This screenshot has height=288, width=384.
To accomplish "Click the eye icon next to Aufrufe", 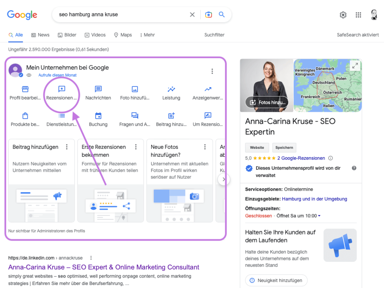I will point(29,75).
